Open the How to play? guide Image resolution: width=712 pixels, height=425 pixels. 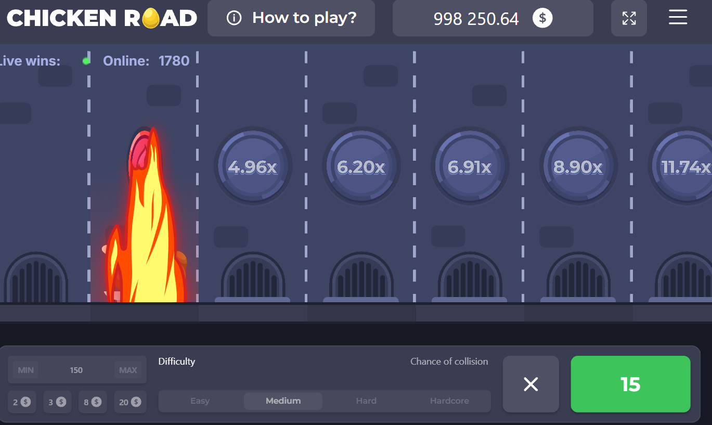(x=291, y=18)
